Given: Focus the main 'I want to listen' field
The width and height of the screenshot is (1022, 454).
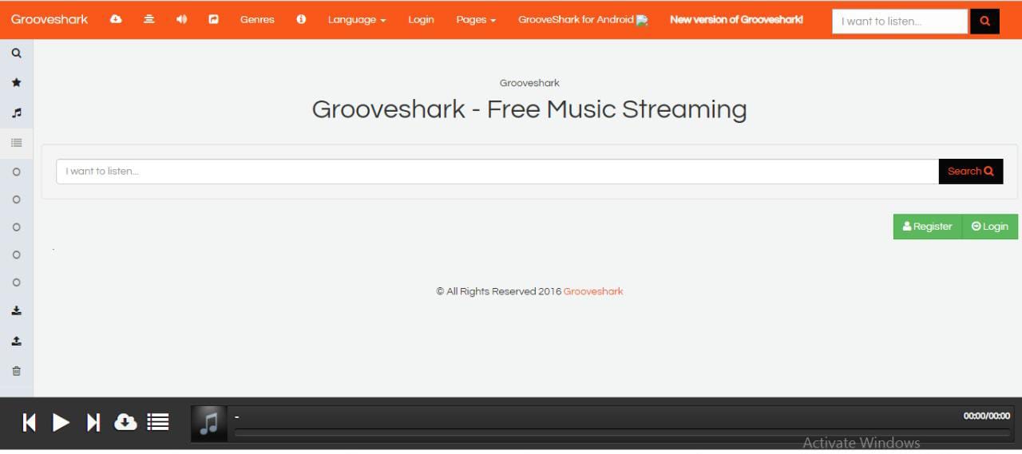Looking at the screenshot, I should pyautogui.click(x=497, y=172).
